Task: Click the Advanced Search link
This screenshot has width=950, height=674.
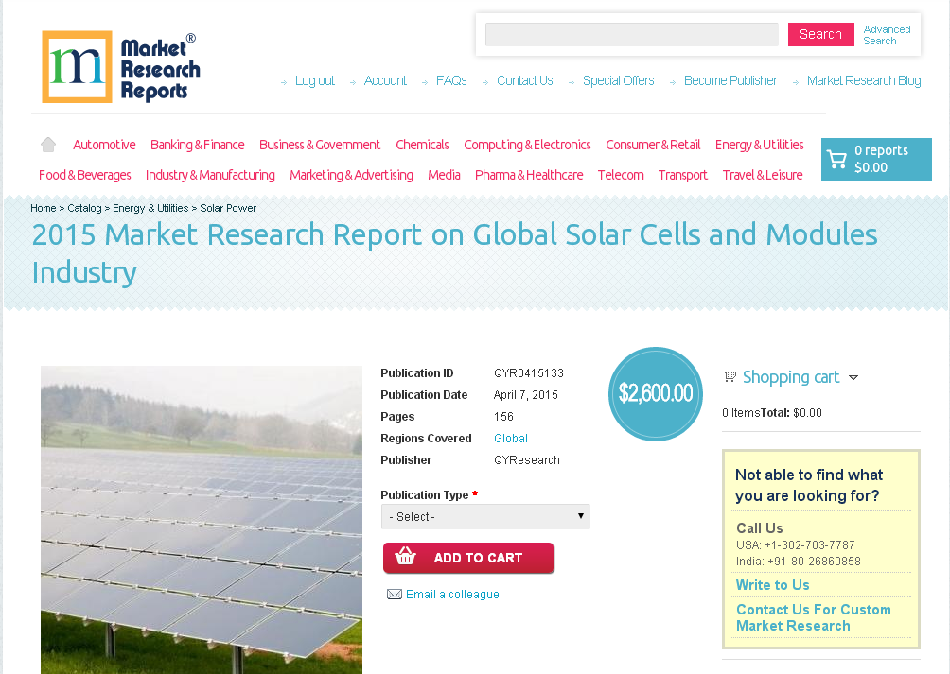Action: [x=887, y=34]
